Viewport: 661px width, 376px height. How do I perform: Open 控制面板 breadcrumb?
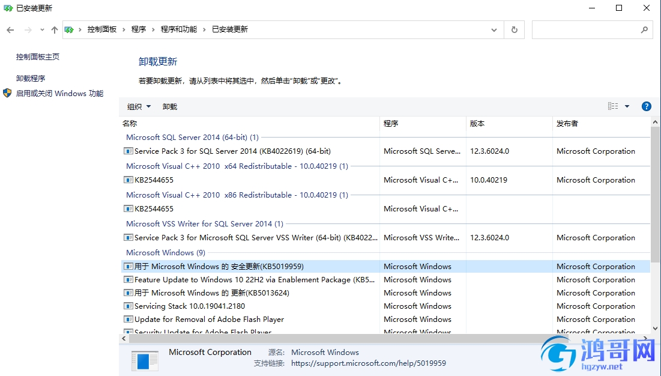pos(101,29)
